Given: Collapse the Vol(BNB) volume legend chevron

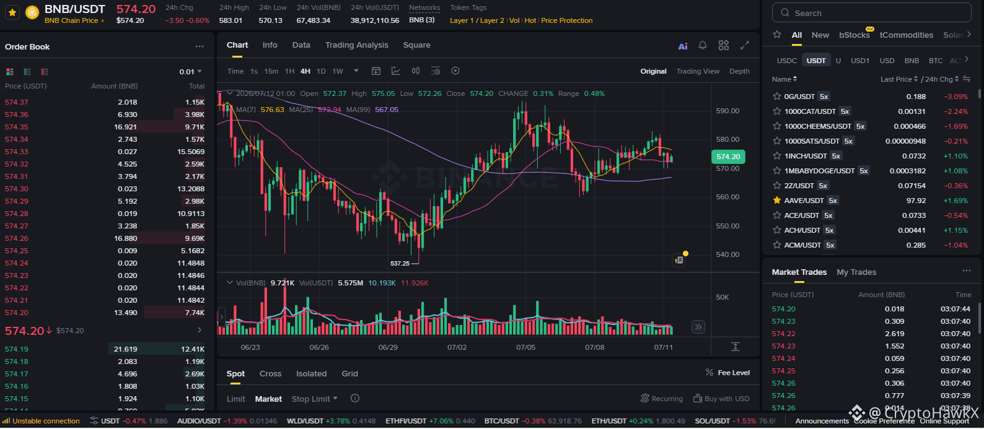Looking at the screenshot, I should click(230, 283).
